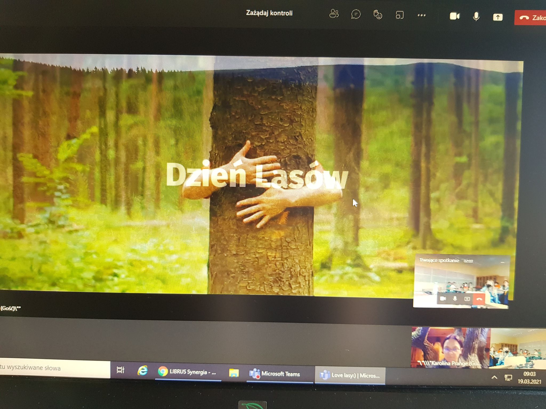Expand the hidden system tray icons

tap(494, 377)
